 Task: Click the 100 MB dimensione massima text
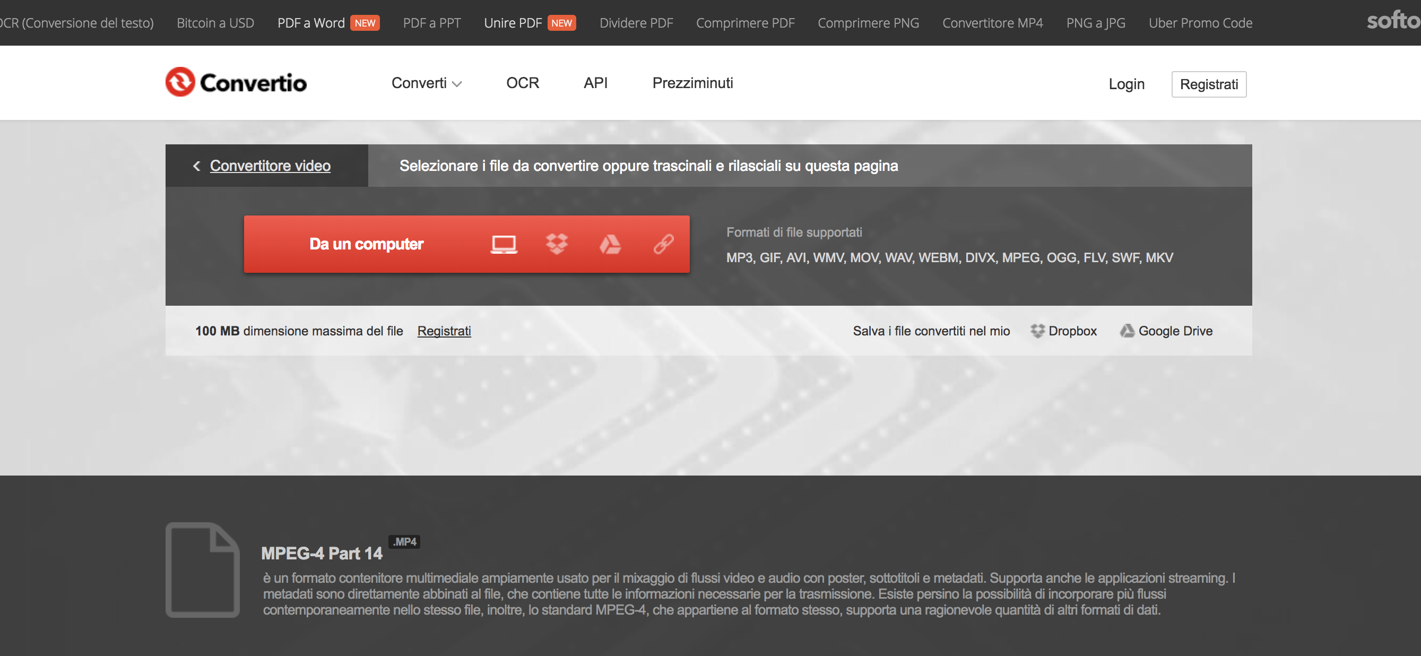point(299,331)
